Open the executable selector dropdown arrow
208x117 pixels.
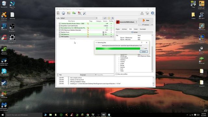click(x=136, y=22)
